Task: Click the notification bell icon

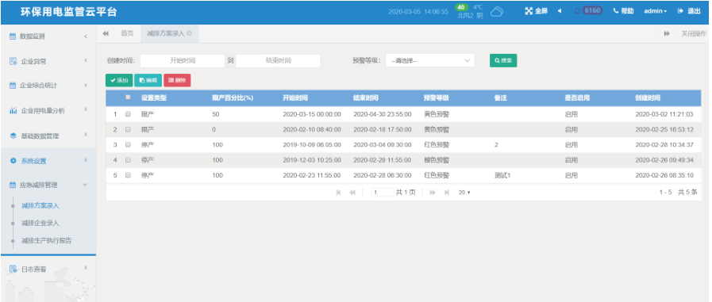Action: click(x=577, y=11)
